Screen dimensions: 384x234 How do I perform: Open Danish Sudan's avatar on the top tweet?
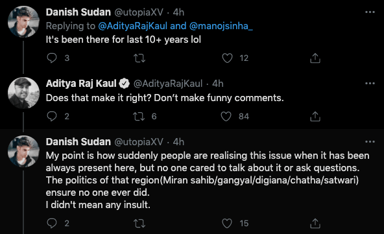23,22
